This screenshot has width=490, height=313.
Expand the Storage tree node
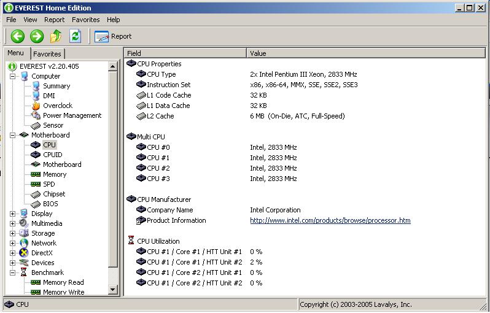(12, 233)
